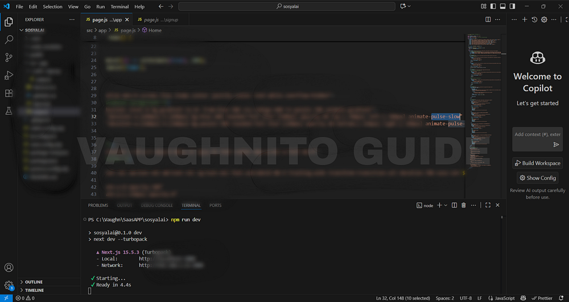Close the terminal panel
Image resolution: width=569 pixels, height=302 pixels.
coord(497,205)
